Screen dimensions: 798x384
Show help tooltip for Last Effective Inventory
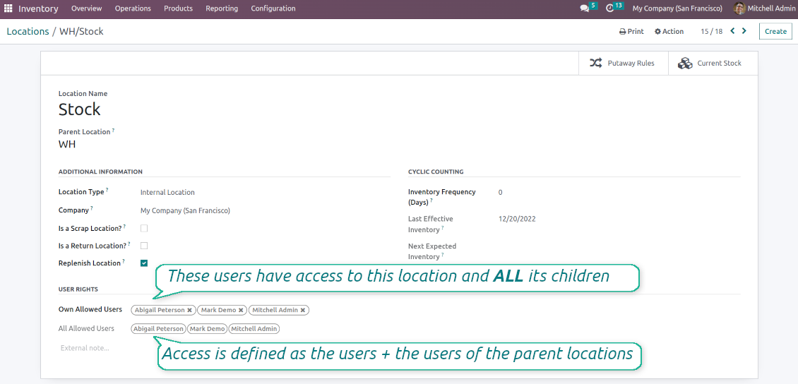443,228
